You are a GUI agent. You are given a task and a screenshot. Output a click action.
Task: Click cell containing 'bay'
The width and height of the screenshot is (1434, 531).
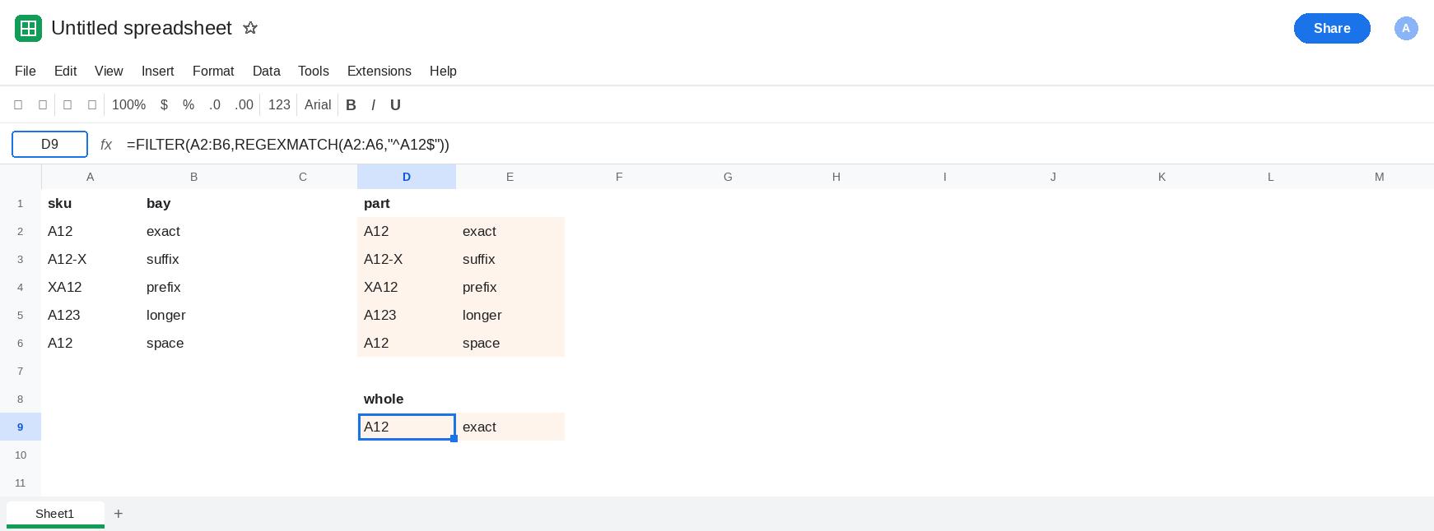tap(194, 203)
